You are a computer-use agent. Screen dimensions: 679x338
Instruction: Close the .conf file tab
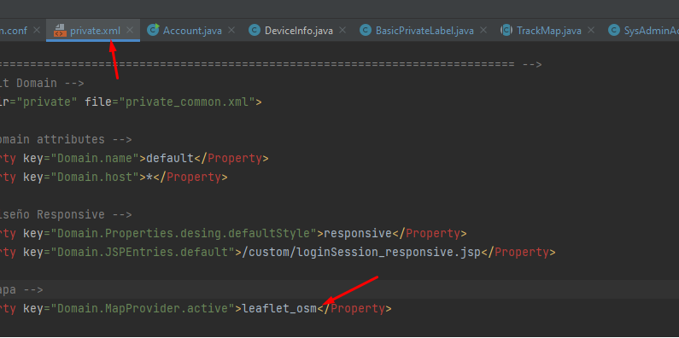[x=37, y=30]
